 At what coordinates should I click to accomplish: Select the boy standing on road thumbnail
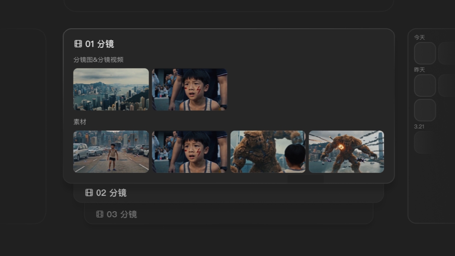(x=111, y=151)
